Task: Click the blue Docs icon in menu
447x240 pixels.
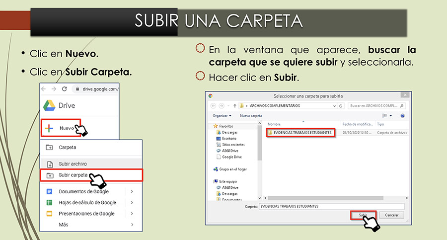Action: pos(49,191)
